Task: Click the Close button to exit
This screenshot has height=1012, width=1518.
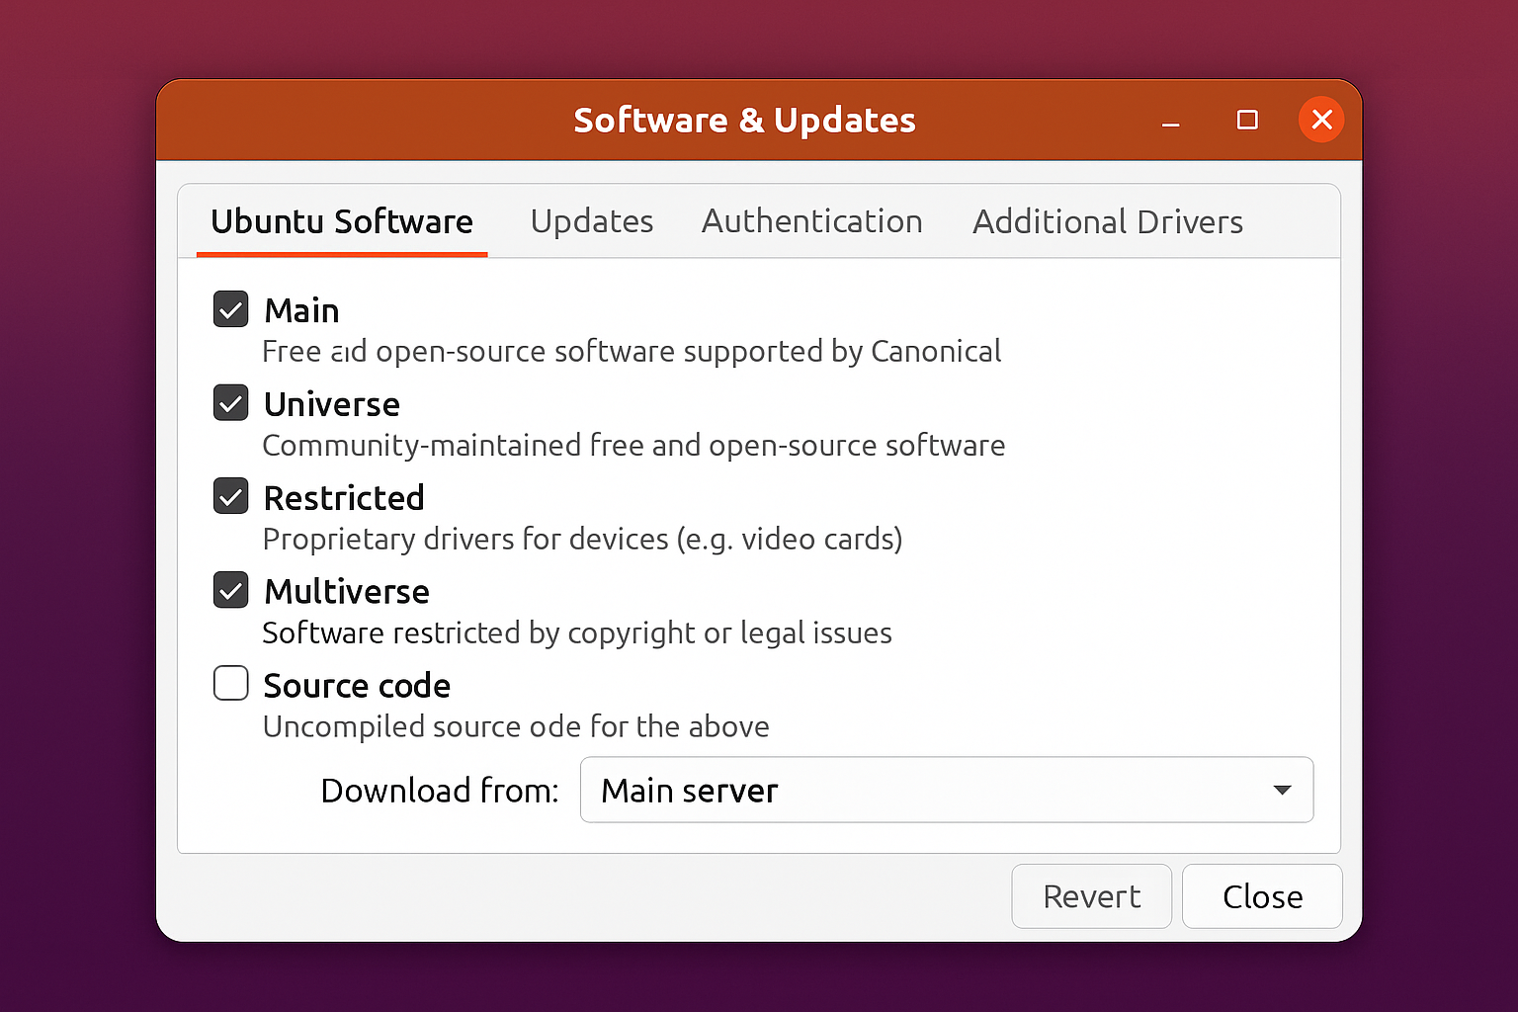Action: click(1262, 896)
